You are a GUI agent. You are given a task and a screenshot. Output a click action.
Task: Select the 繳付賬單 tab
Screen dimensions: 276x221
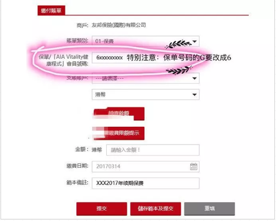51,10
